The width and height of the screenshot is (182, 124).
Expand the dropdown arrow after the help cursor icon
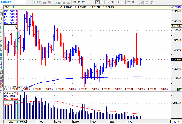[87, 3]
